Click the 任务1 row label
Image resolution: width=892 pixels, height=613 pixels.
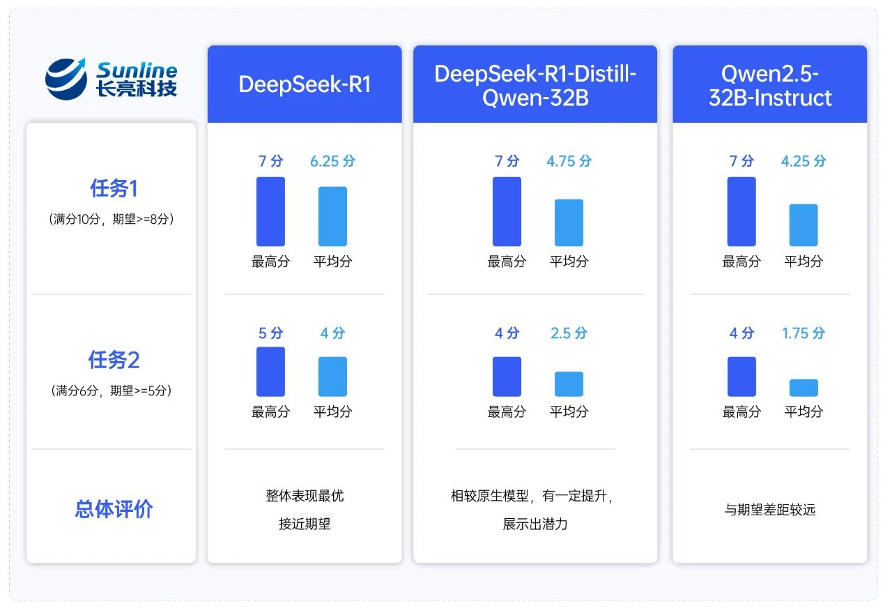(x=113, y=188)
